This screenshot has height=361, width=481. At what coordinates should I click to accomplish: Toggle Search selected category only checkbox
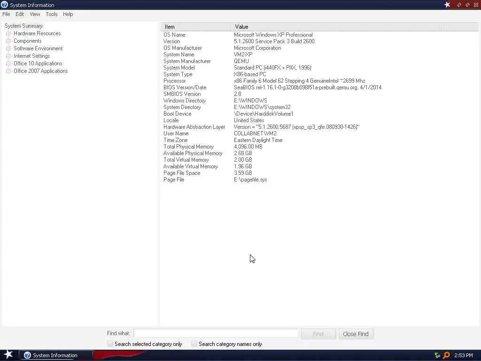pyautogui.click(x=110, y=344)
